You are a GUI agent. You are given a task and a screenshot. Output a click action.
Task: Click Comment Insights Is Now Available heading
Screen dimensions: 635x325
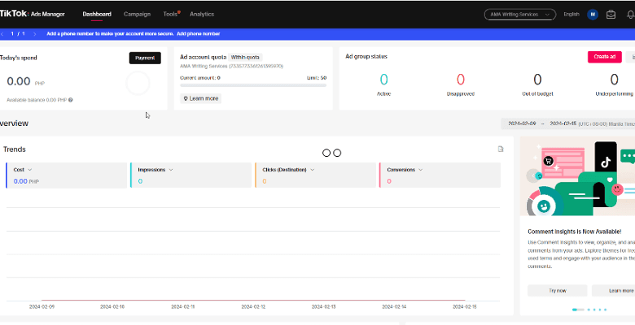pyautogui.click(x=574, y=232)
